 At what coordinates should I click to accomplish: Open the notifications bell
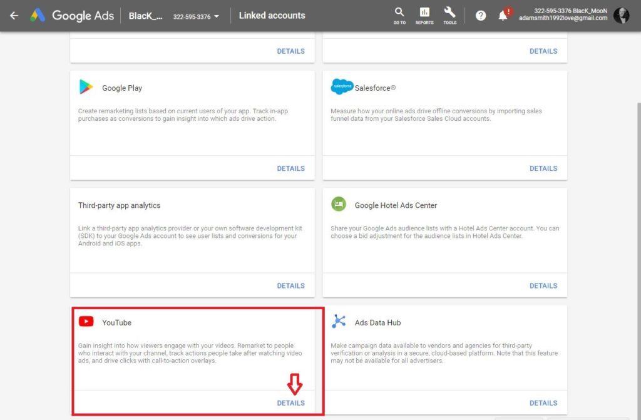coord(503,16)
